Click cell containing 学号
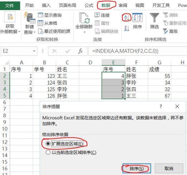This screenshot has width=187, height=175. point(44,69)
